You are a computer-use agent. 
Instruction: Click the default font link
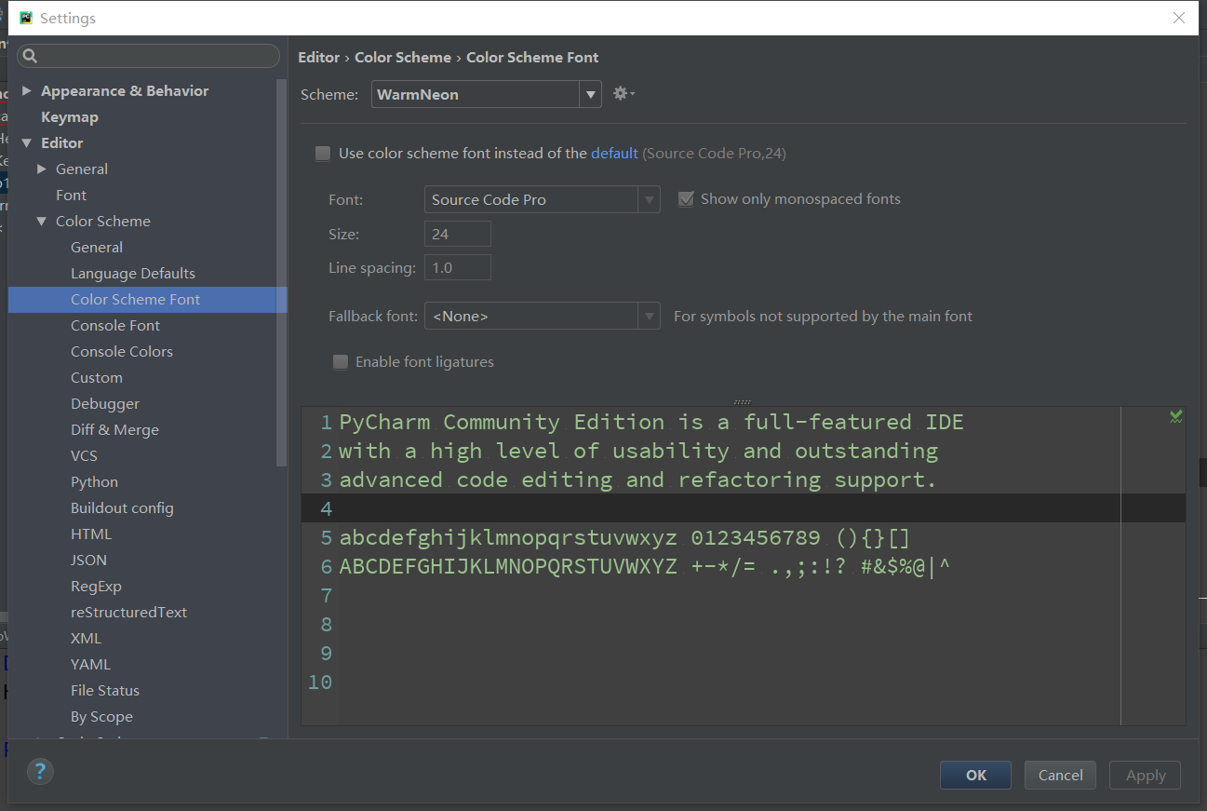coord(614,154)
